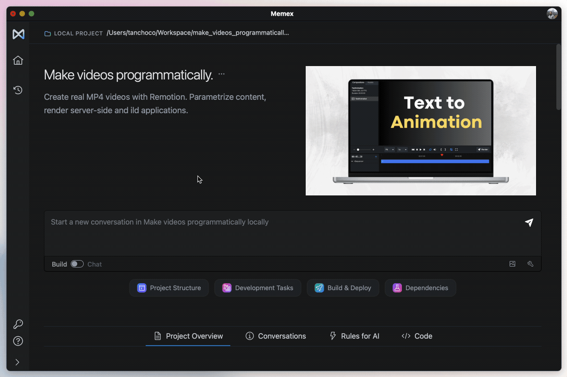Click the 'LOCAL PROJECT' label
567x377 pixels.
pyautogui.click(x=79, y=34)
